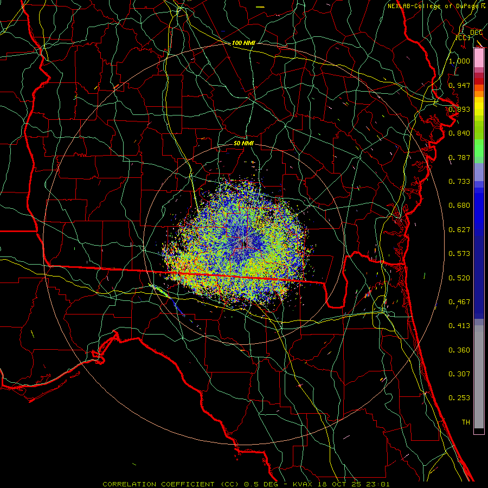The image size is (488, 488).
Task: Click the lavender segment of color bar
Action: [479, 172]
